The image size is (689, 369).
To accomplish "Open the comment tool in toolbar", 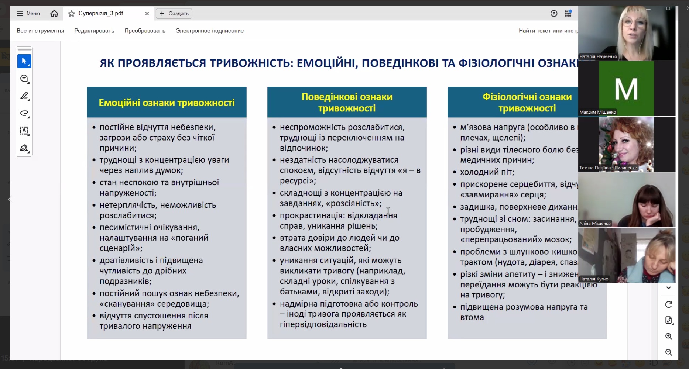I will [24, 79].
